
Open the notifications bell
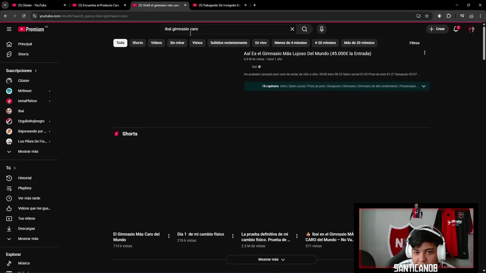pos(456,29)
